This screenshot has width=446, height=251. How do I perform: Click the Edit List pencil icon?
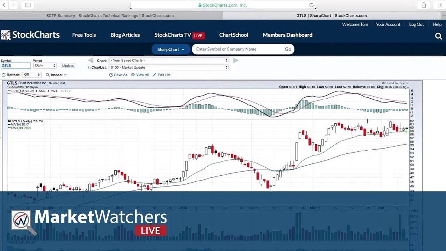(154, 75)
